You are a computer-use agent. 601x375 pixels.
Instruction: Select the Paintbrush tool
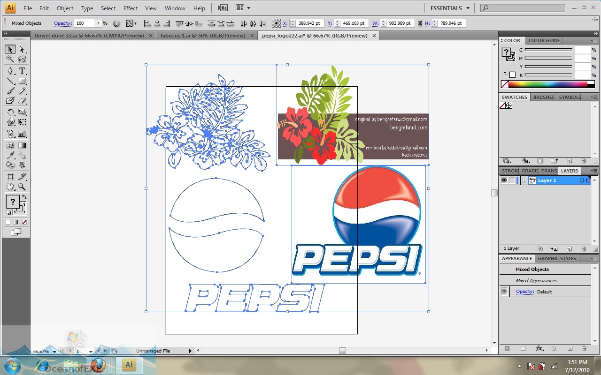(10, 90)
